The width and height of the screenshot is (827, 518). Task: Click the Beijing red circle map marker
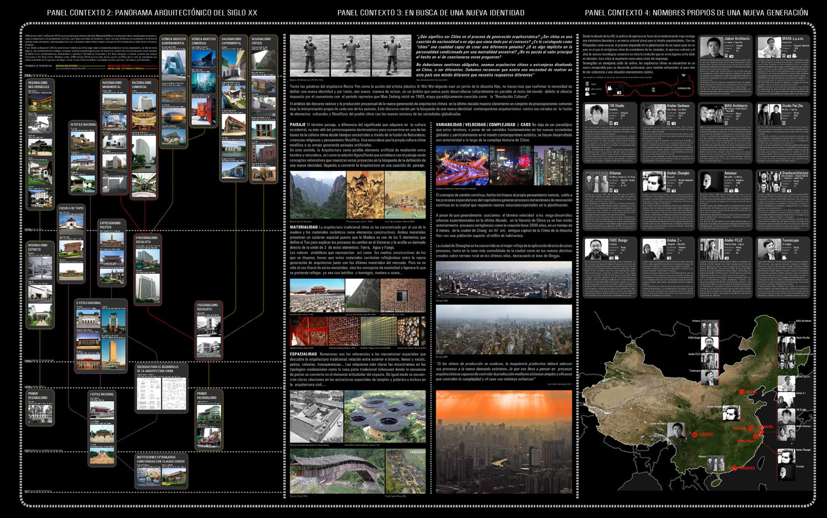click(742, 392)
